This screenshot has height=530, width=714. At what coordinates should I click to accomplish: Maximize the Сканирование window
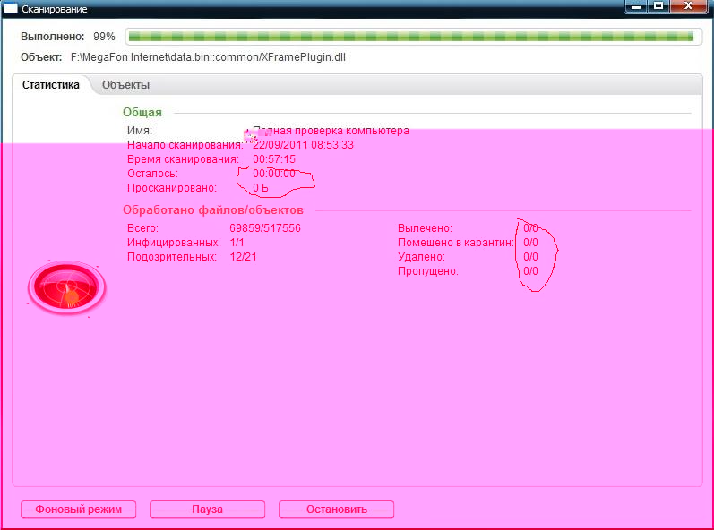(658, 6)
